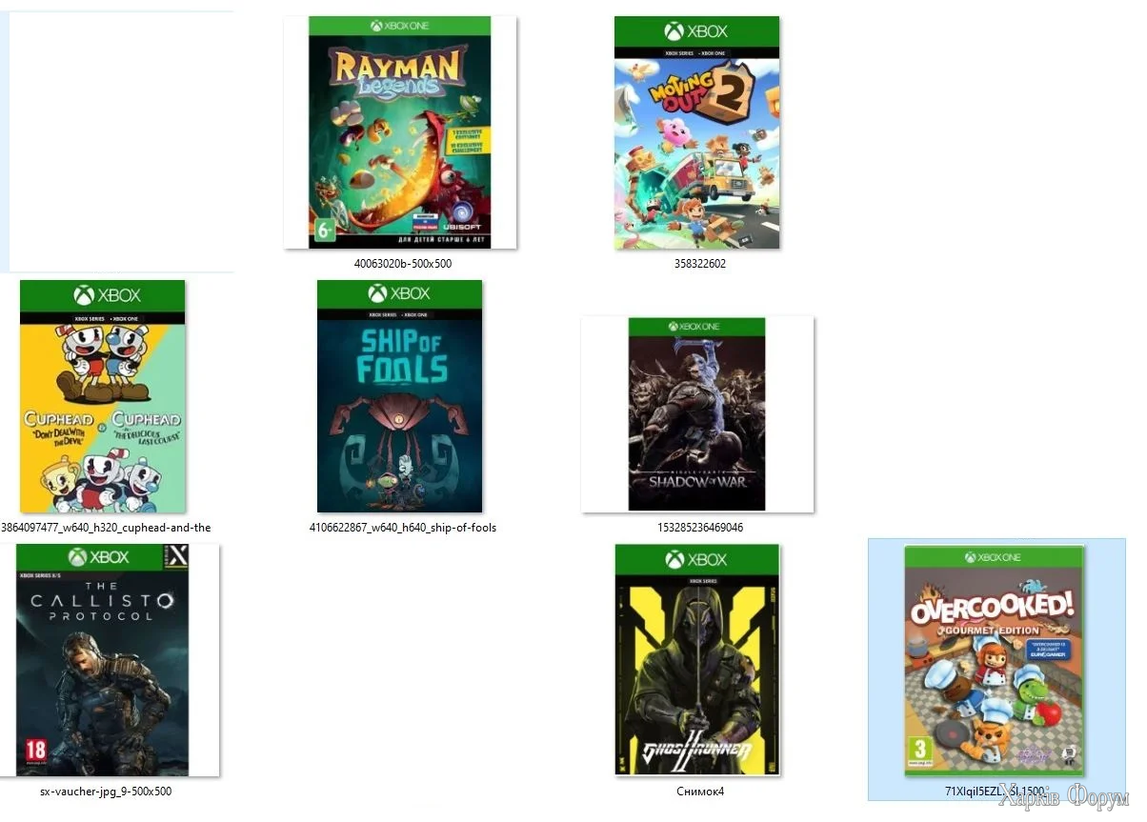Click the file name Снимок4
The height and width of the screenshot is (822, 1147).
tap(700, 792)
